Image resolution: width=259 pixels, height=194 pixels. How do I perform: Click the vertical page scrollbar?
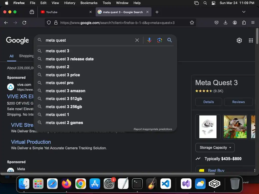[257, 36]
